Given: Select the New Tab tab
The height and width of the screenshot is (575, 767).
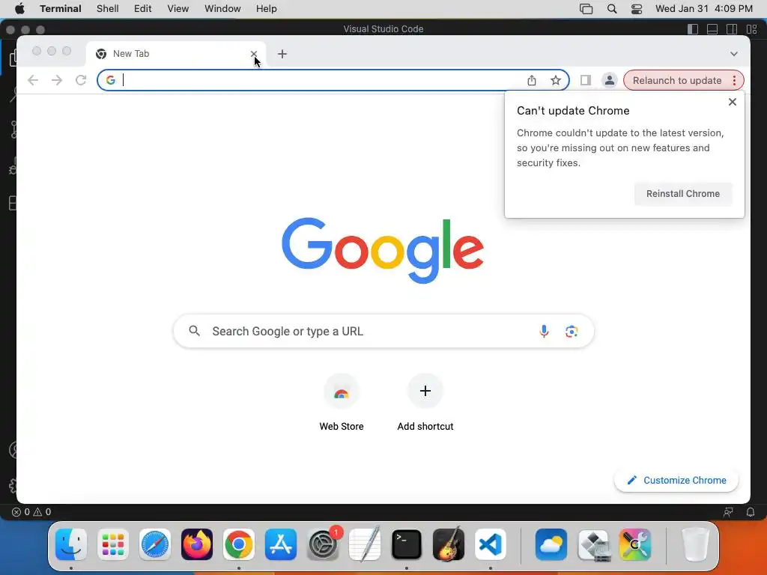Looking at the screenshot, I should [x=176, y=54].
